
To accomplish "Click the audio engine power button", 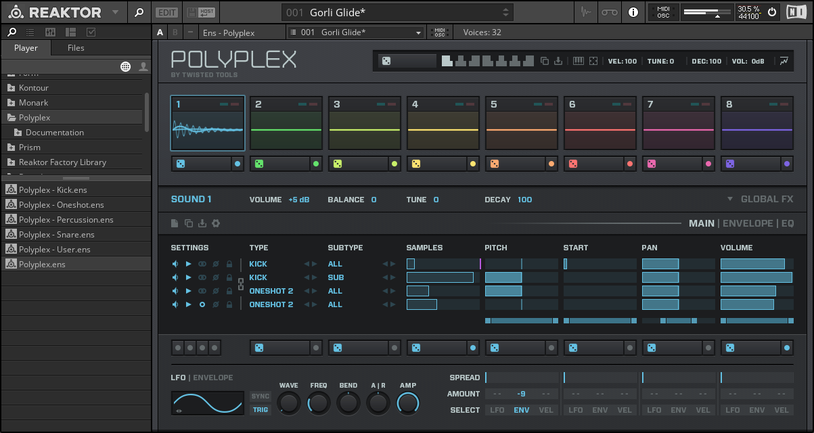I will click(x=772, y=12).
